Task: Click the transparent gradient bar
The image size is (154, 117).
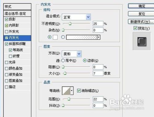Action: point(82,37)
